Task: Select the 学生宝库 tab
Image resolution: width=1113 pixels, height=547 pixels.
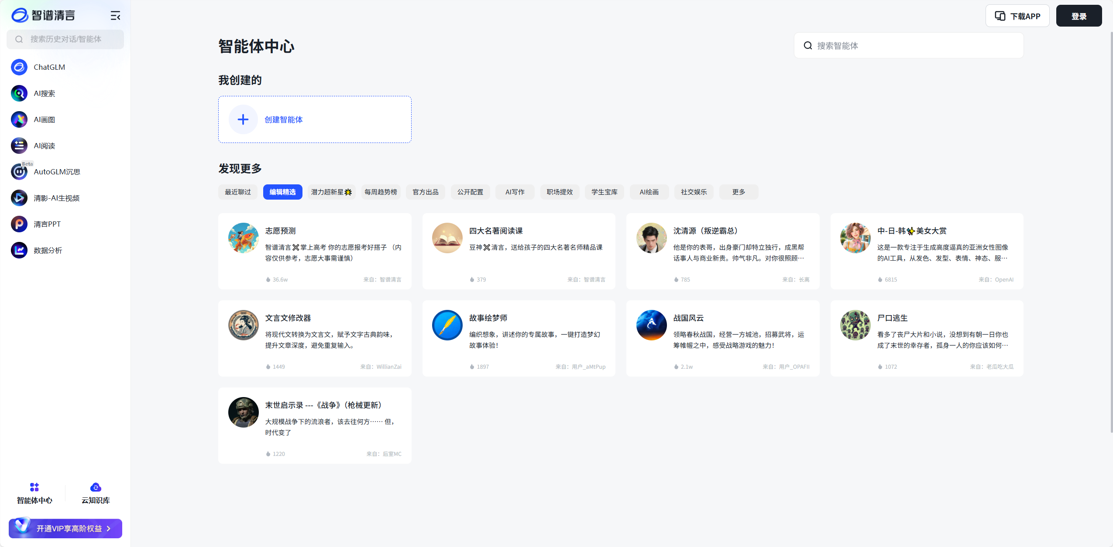Action: click(605, 192)
